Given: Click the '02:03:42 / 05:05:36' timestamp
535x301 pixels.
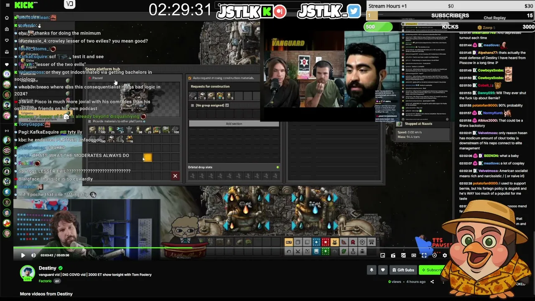Looking at the screenshot, I should (x=55, y=255).
